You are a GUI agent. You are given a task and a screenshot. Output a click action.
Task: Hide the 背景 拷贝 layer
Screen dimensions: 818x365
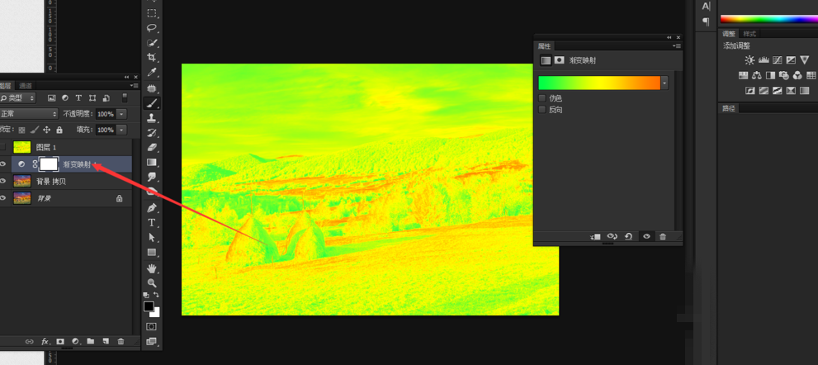tap(2, 181)
